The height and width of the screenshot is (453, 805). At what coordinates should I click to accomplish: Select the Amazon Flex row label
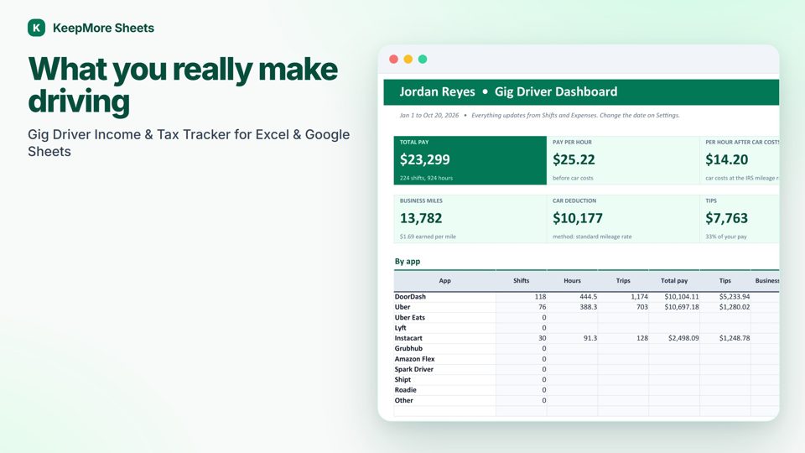coord(414,359)
